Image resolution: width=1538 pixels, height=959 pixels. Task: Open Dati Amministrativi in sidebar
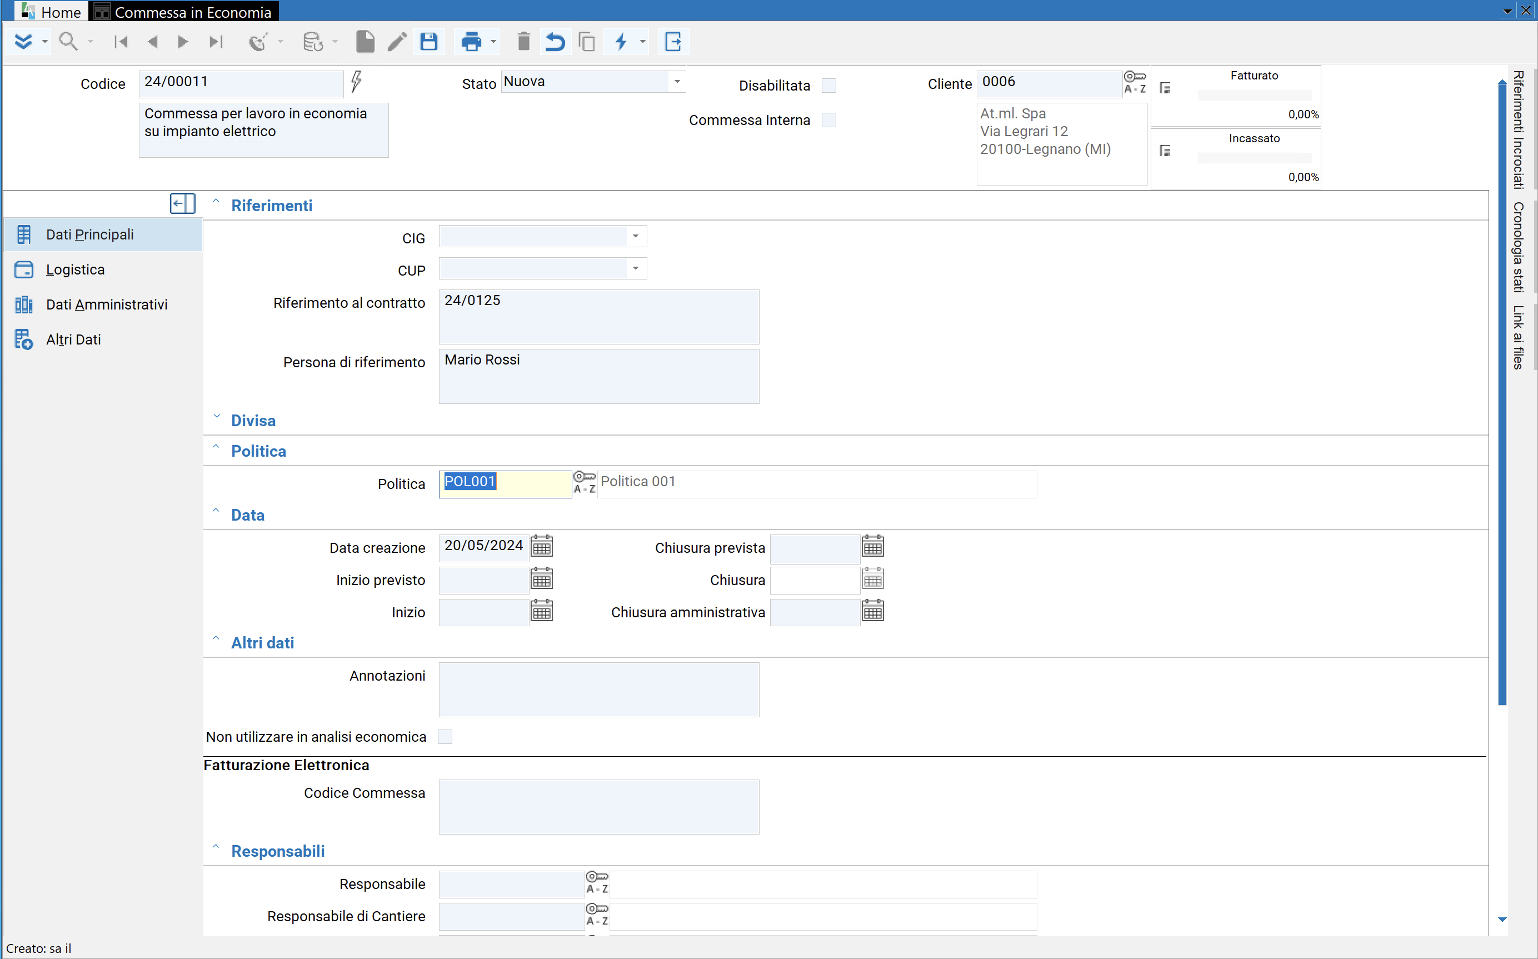click(x=103, y=304)
